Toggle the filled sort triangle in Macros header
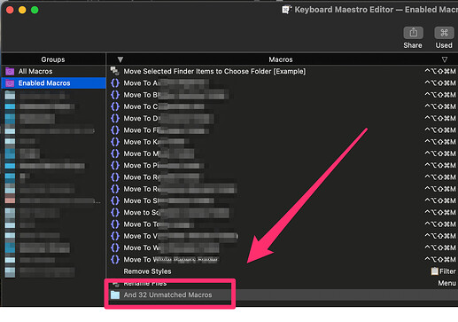Screen dimensions: 458x322 point(120,59)
